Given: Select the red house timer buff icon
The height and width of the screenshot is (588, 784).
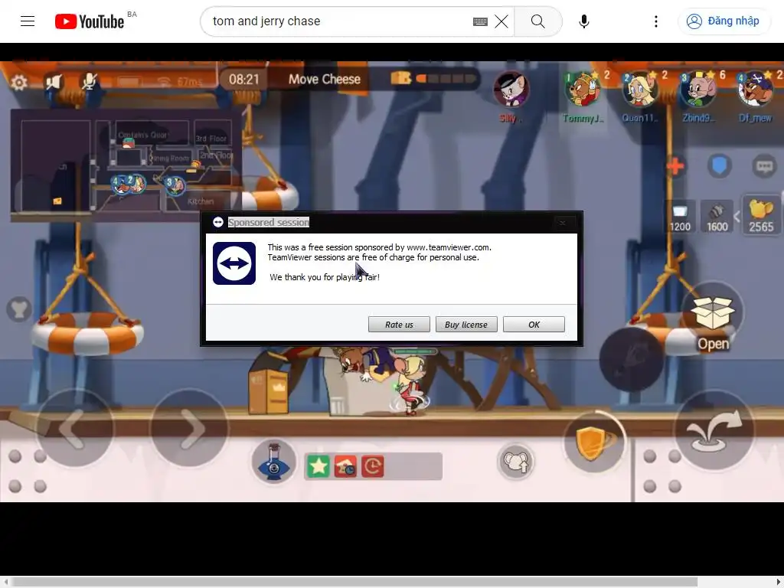Looking at the screenshot, I should [345, 466].
